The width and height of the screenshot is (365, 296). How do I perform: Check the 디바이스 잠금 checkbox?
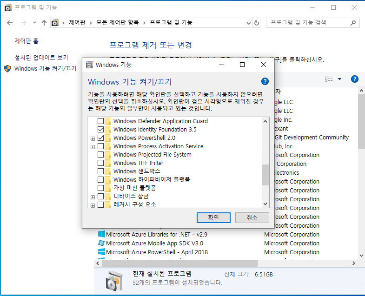100,196
